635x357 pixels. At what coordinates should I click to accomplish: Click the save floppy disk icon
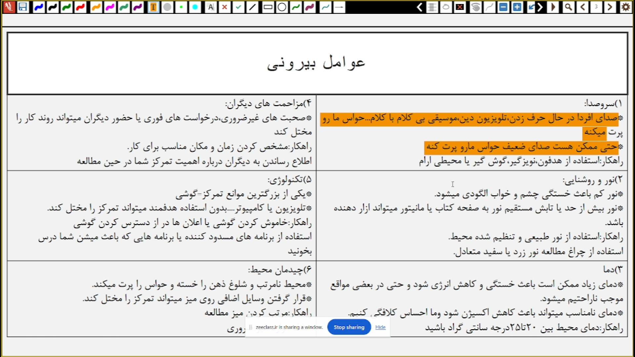22,7
